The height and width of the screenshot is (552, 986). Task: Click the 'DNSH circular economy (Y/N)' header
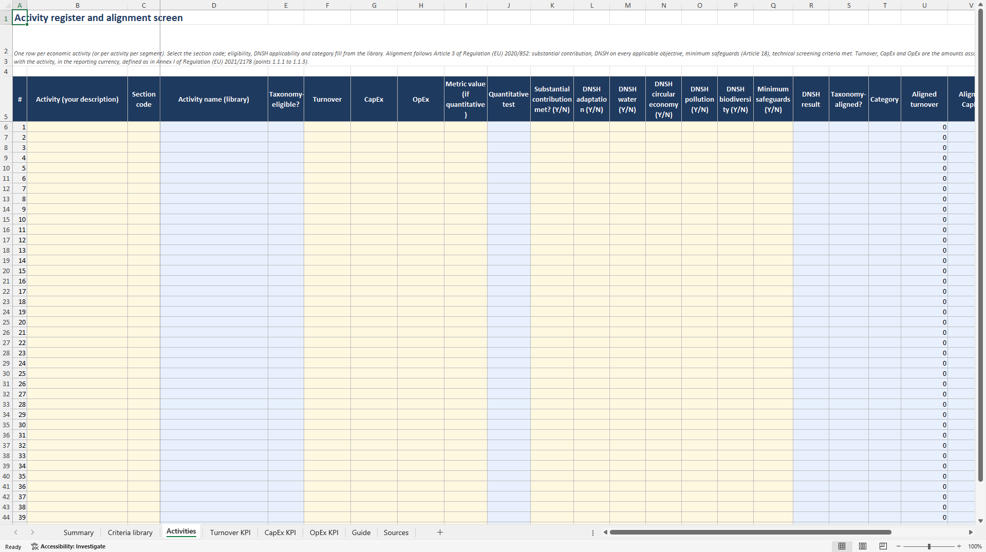point(663,99)
